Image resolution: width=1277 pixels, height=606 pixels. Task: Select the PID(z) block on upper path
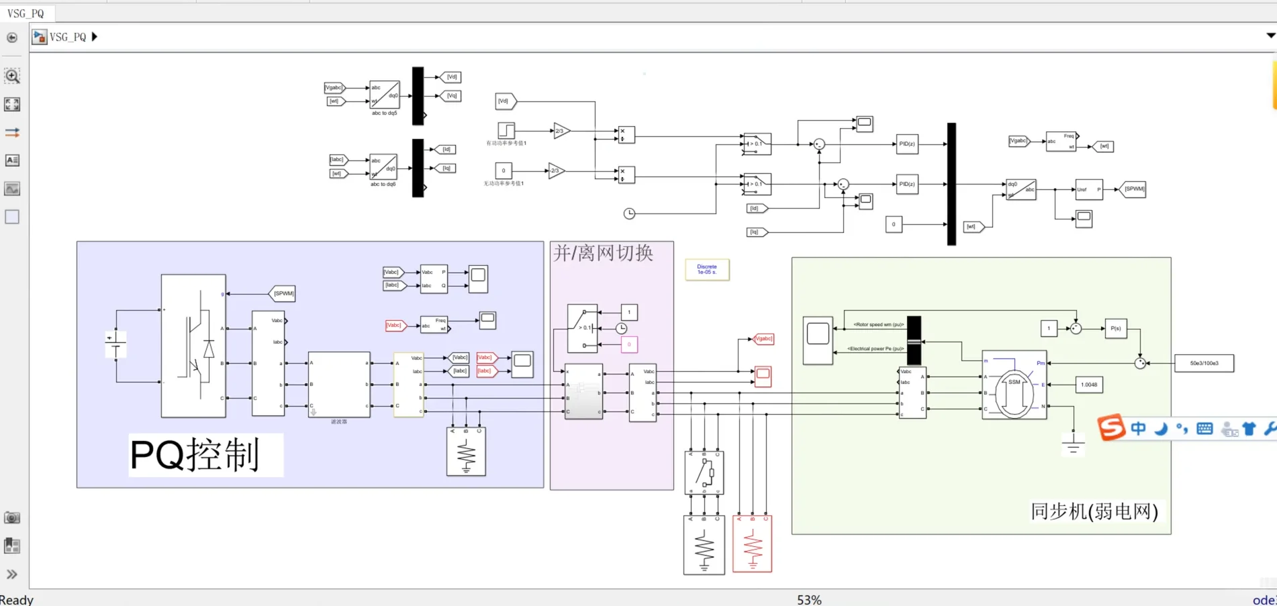pyautogui.click(x=907, y=144)
